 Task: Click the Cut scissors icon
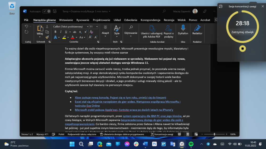47,26
